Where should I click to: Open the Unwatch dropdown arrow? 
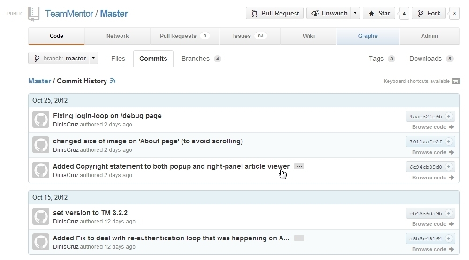tap(355, 13)
